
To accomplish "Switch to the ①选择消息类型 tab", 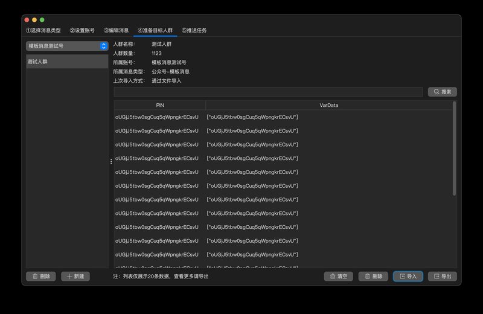I will tap(43, 30).
